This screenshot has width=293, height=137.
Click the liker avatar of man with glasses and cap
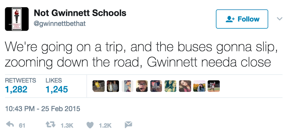142,86
